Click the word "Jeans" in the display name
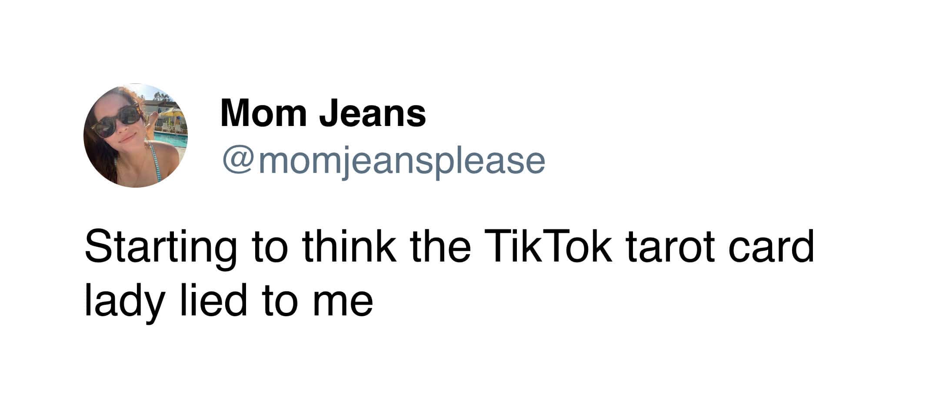The image size is (939, 411). pyautogui.click(x=373, y=113)
